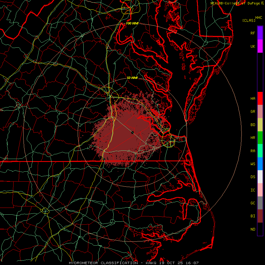Screen dimensions: 265x265
Task: Click the RF purple color swatch
Action: coord(260,33)
